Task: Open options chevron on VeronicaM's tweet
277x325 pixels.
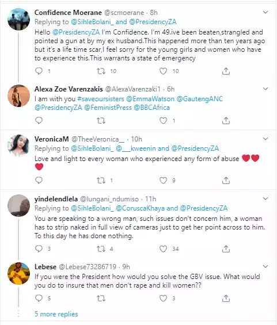Action: click(x=265, y=139)
